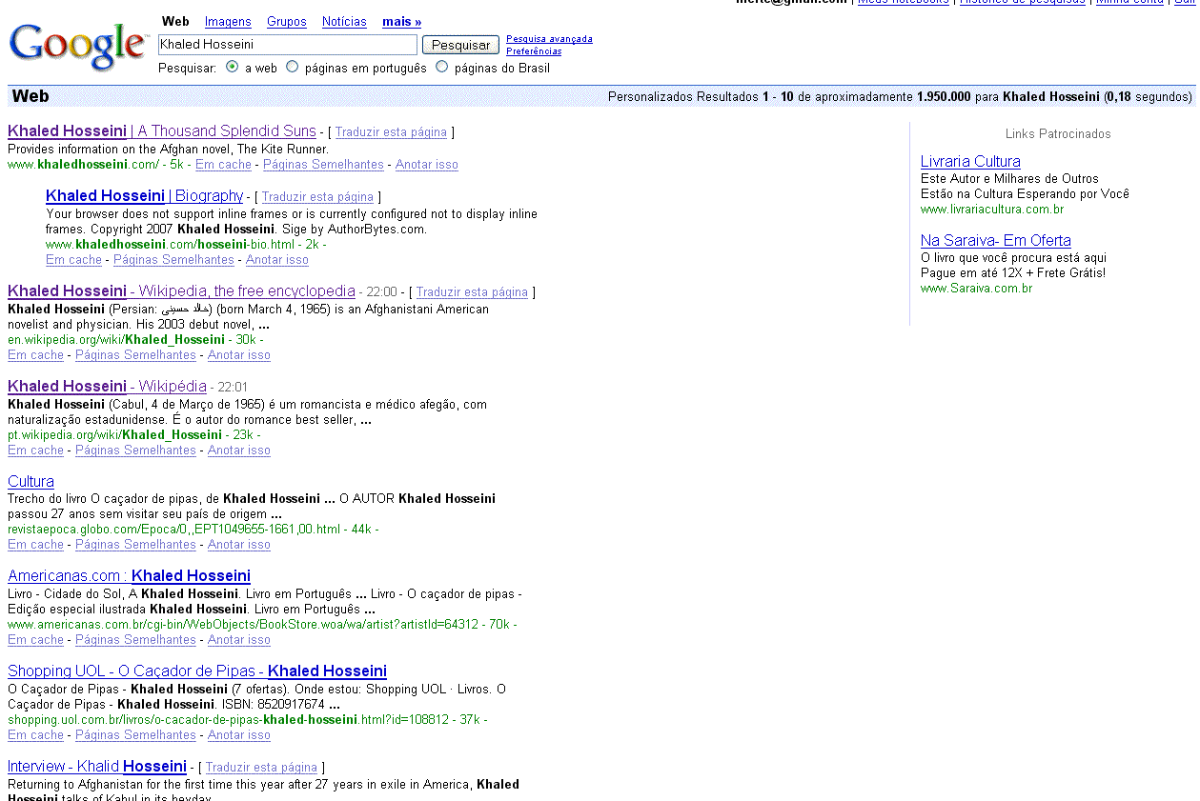Click 'Páginas Semelhantes' under the pt.wikipedia.org result

[135, 451]
